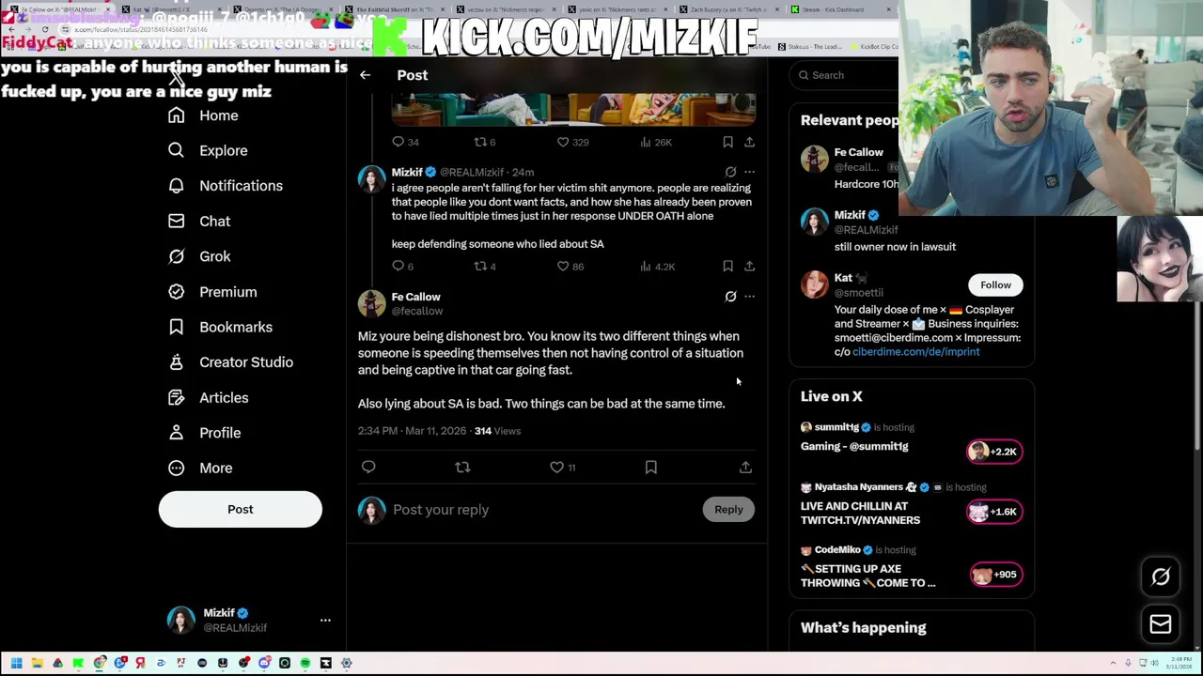Viewport: 1203px width, 676px height.
Task: Bookmark Mizkif's 24m post
Action: coord(727,267)
